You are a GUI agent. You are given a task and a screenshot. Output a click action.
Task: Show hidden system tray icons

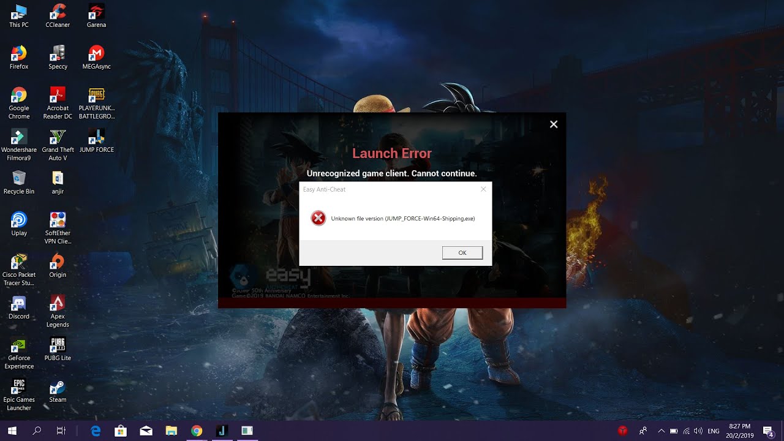pos(661,431)
